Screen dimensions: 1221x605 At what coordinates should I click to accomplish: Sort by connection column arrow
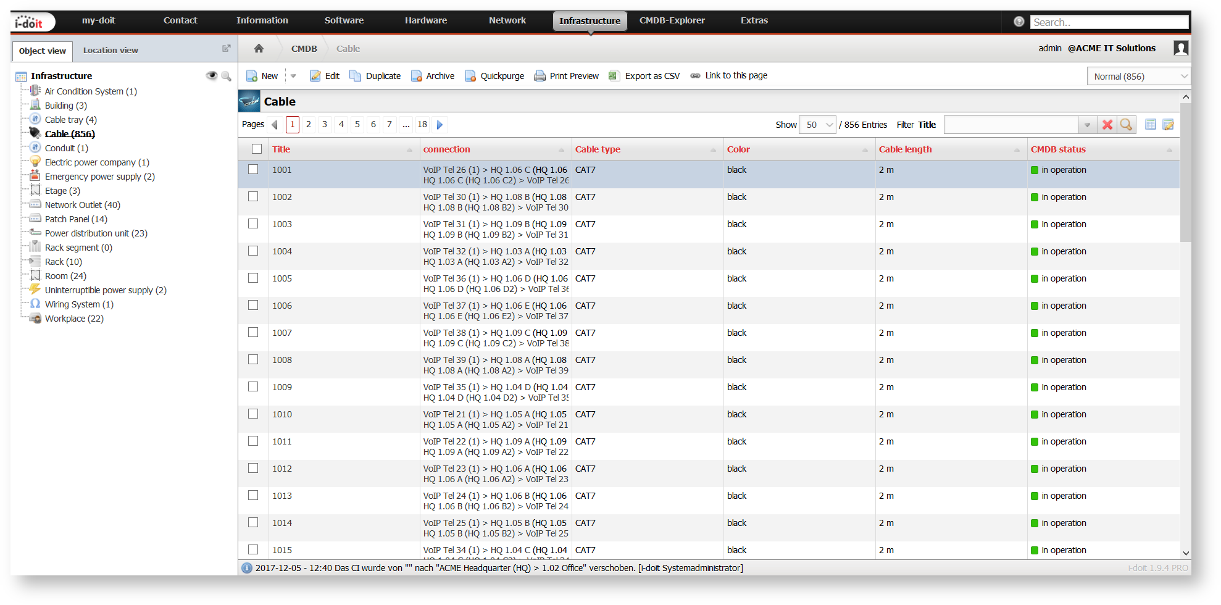coord(561,150)
